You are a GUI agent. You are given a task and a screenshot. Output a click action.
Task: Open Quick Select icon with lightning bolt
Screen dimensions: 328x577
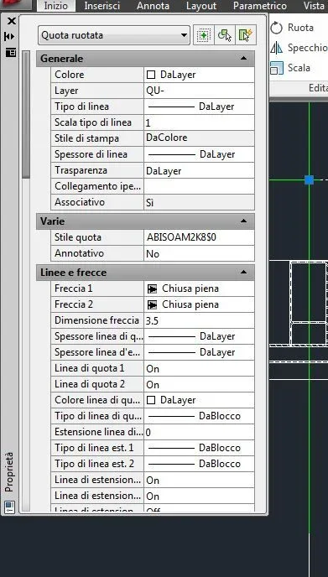(x=246, y=35)
